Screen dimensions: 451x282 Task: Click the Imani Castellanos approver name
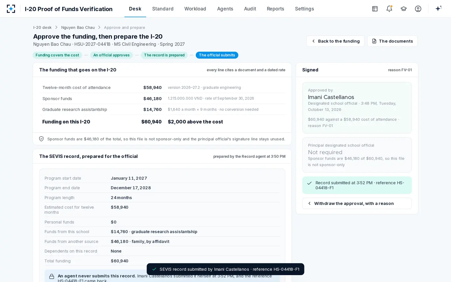tap(331, 97)
